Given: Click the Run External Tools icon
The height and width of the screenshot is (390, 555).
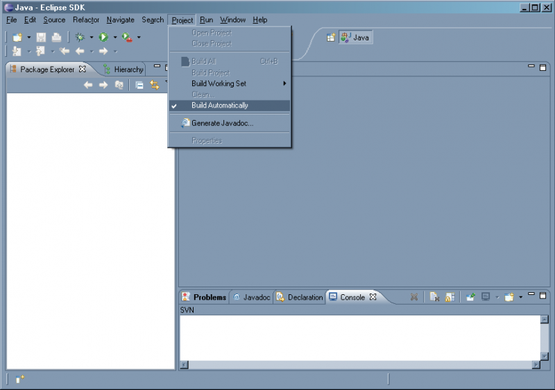Looking at the screenshot, I should pos(127,37).
